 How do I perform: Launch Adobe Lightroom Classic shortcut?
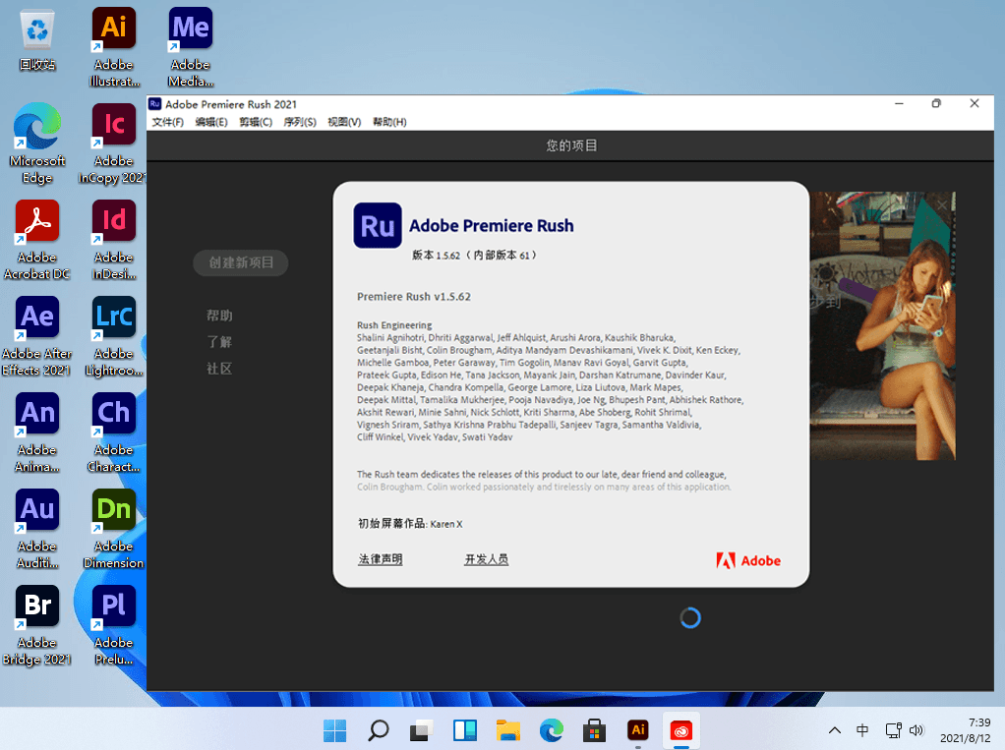click(x=114, y=336)
